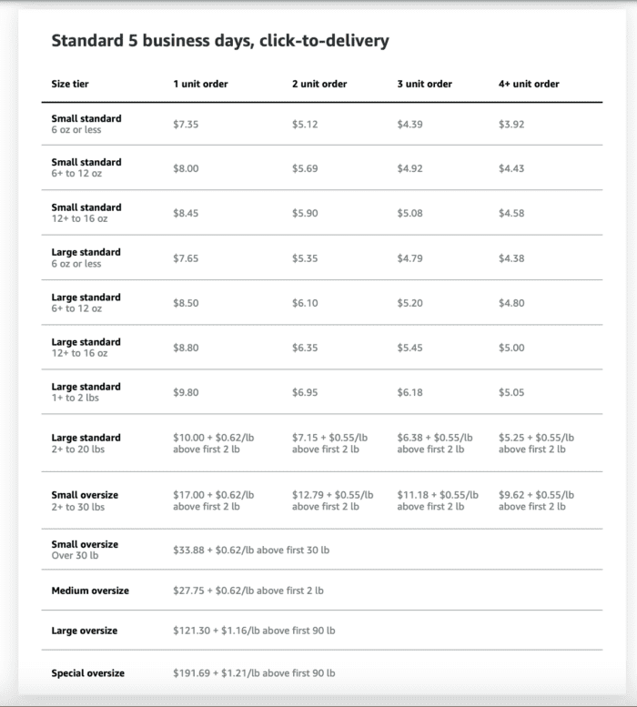The width and height of the screenshot is (637, 707).
Task: Select the "Medium oversize" row label
Action: pos(90,591)
